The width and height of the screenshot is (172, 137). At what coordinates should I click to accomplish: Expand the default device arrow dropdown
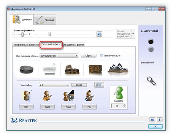point(133,34)
